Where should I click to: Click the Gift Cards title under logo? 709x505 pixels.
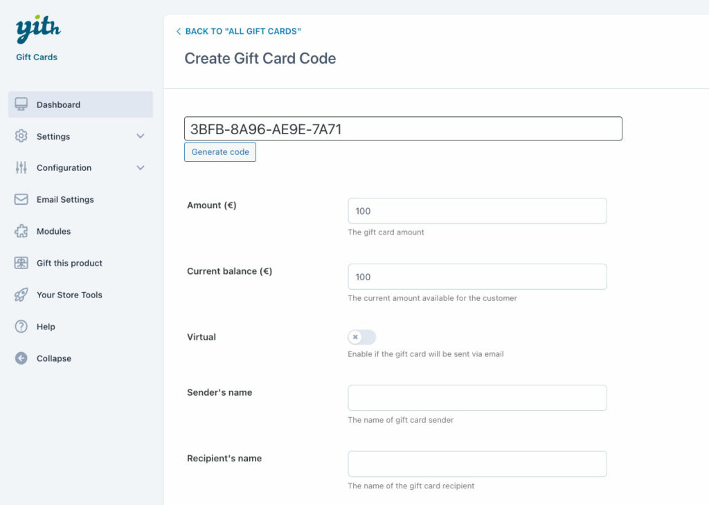[37, 57]
